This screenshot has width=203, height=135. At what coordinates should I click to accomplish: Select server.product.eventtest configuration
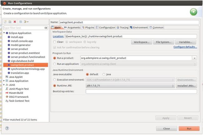pos(25,53)
